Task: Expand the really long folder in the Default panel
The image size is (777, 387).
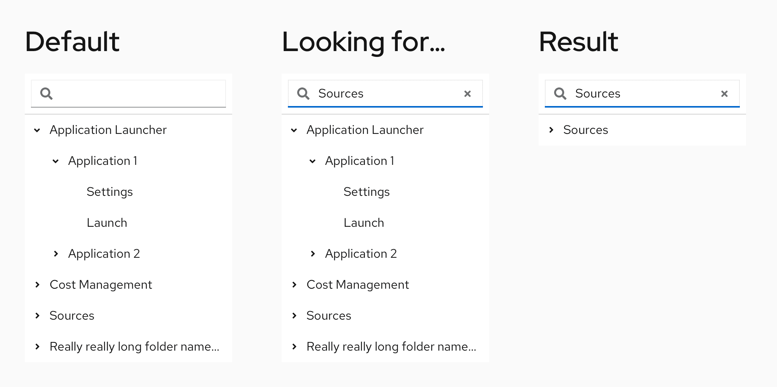Action: pyautogui.click(x=37, y=347)
